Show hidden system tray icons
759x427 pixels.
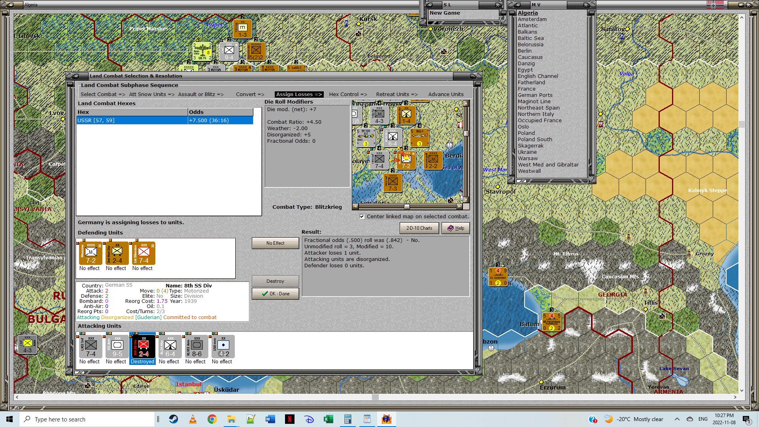click(677, 419)
